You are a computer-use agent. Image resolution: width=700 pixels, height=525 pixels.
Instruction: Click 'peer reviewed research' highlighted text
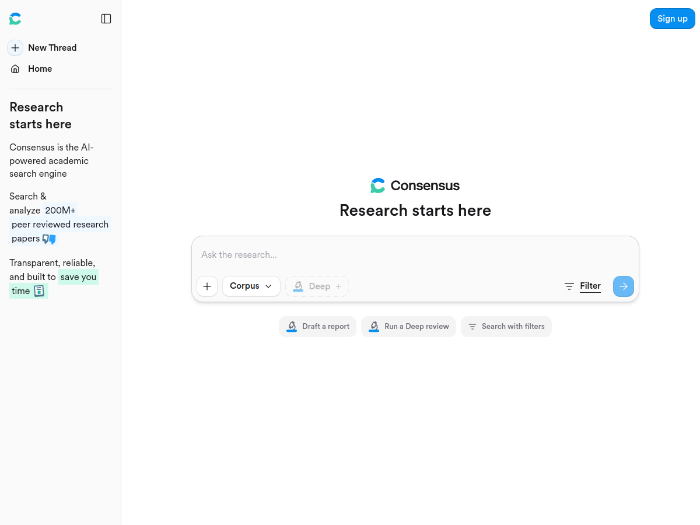pyautogui.click(x=60, y=225)
